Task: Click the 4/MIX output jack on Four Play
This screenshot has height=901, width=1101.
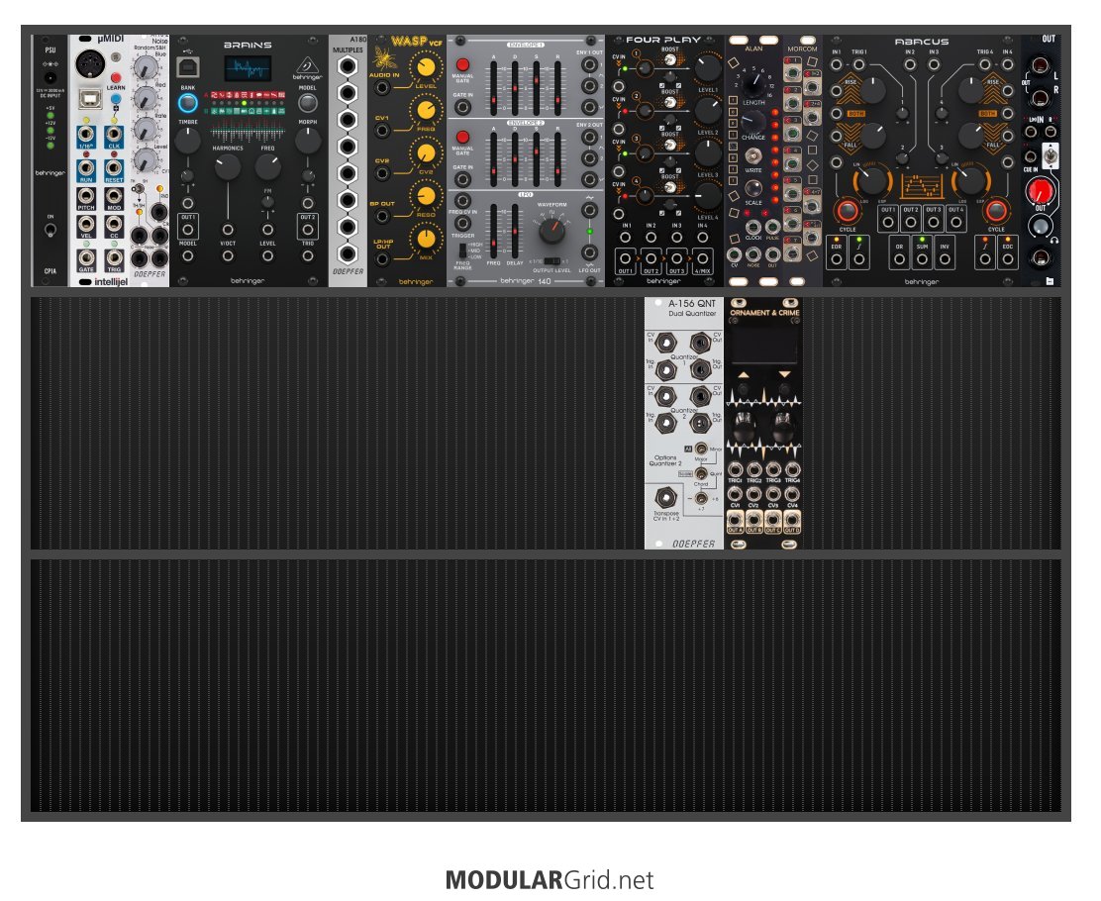Action: coord(702,258)
